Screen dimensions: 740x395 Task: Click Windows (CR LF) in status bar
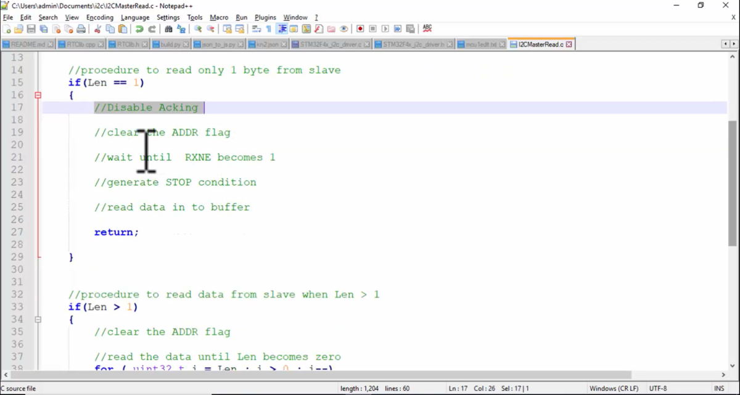[x=612, y=388]
